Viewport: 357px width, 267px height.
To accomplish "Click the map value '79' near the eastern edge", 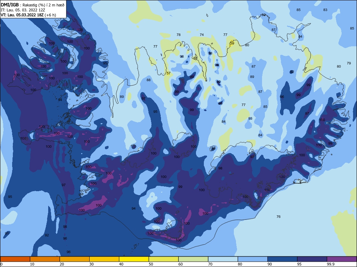I will (349, 63).
